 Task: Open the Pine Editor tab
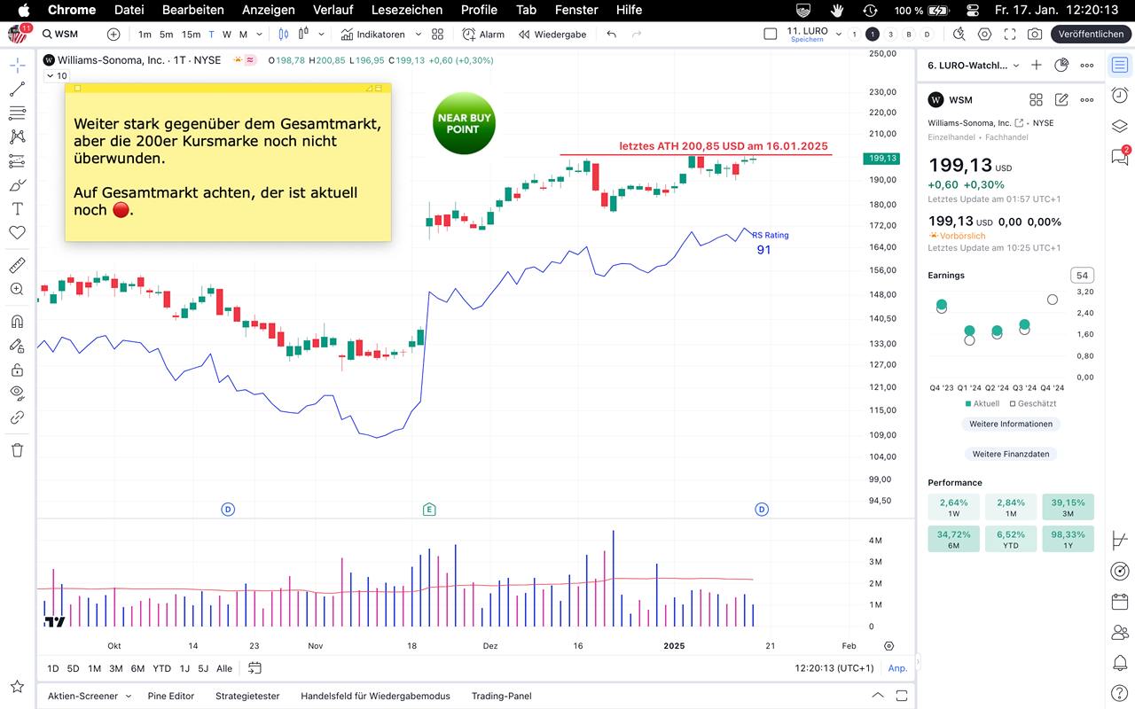[171, 696]
